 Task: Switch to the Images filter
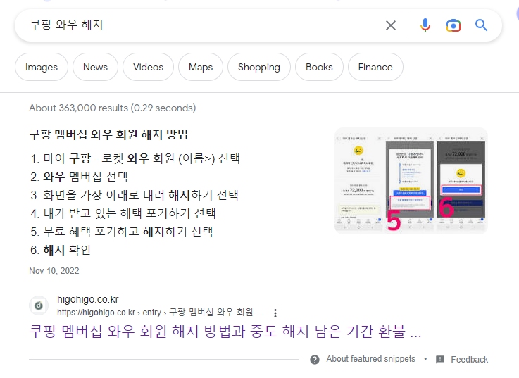click(x=42, y=67)
